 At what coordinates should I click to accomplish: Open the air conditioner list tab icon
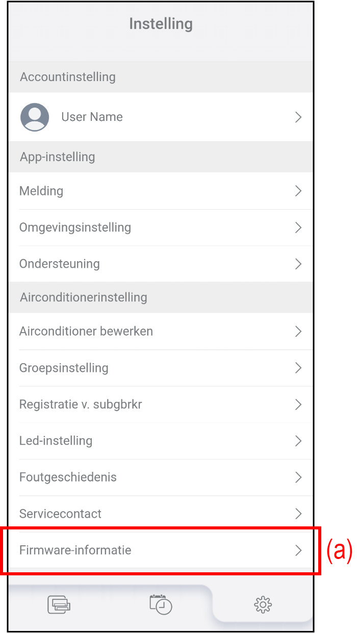pyautogui.click(x=59, y=604)
